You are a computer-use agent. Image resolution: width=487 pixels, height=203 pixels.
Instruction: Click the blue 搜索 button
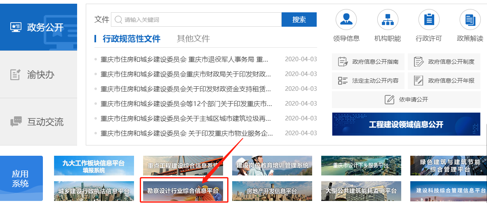coord(299,20)
